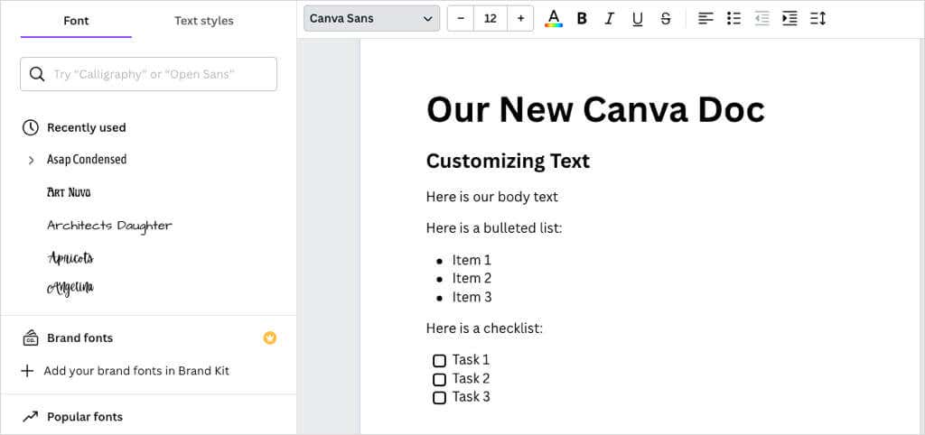Increase indent of text
The width and height of the screenshot is (925, 435).
[790, 18]
